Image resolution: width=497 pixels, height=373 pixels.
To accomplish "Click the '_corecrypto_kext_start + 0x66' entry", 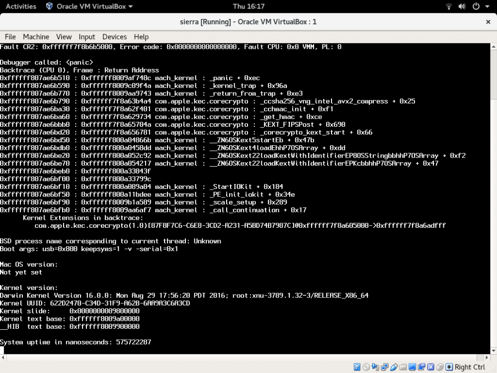I will click(x=316, y=132).
